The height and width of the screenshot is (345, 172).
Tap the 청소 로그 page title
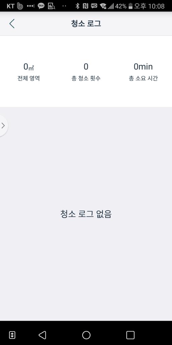tap(86, 24)
